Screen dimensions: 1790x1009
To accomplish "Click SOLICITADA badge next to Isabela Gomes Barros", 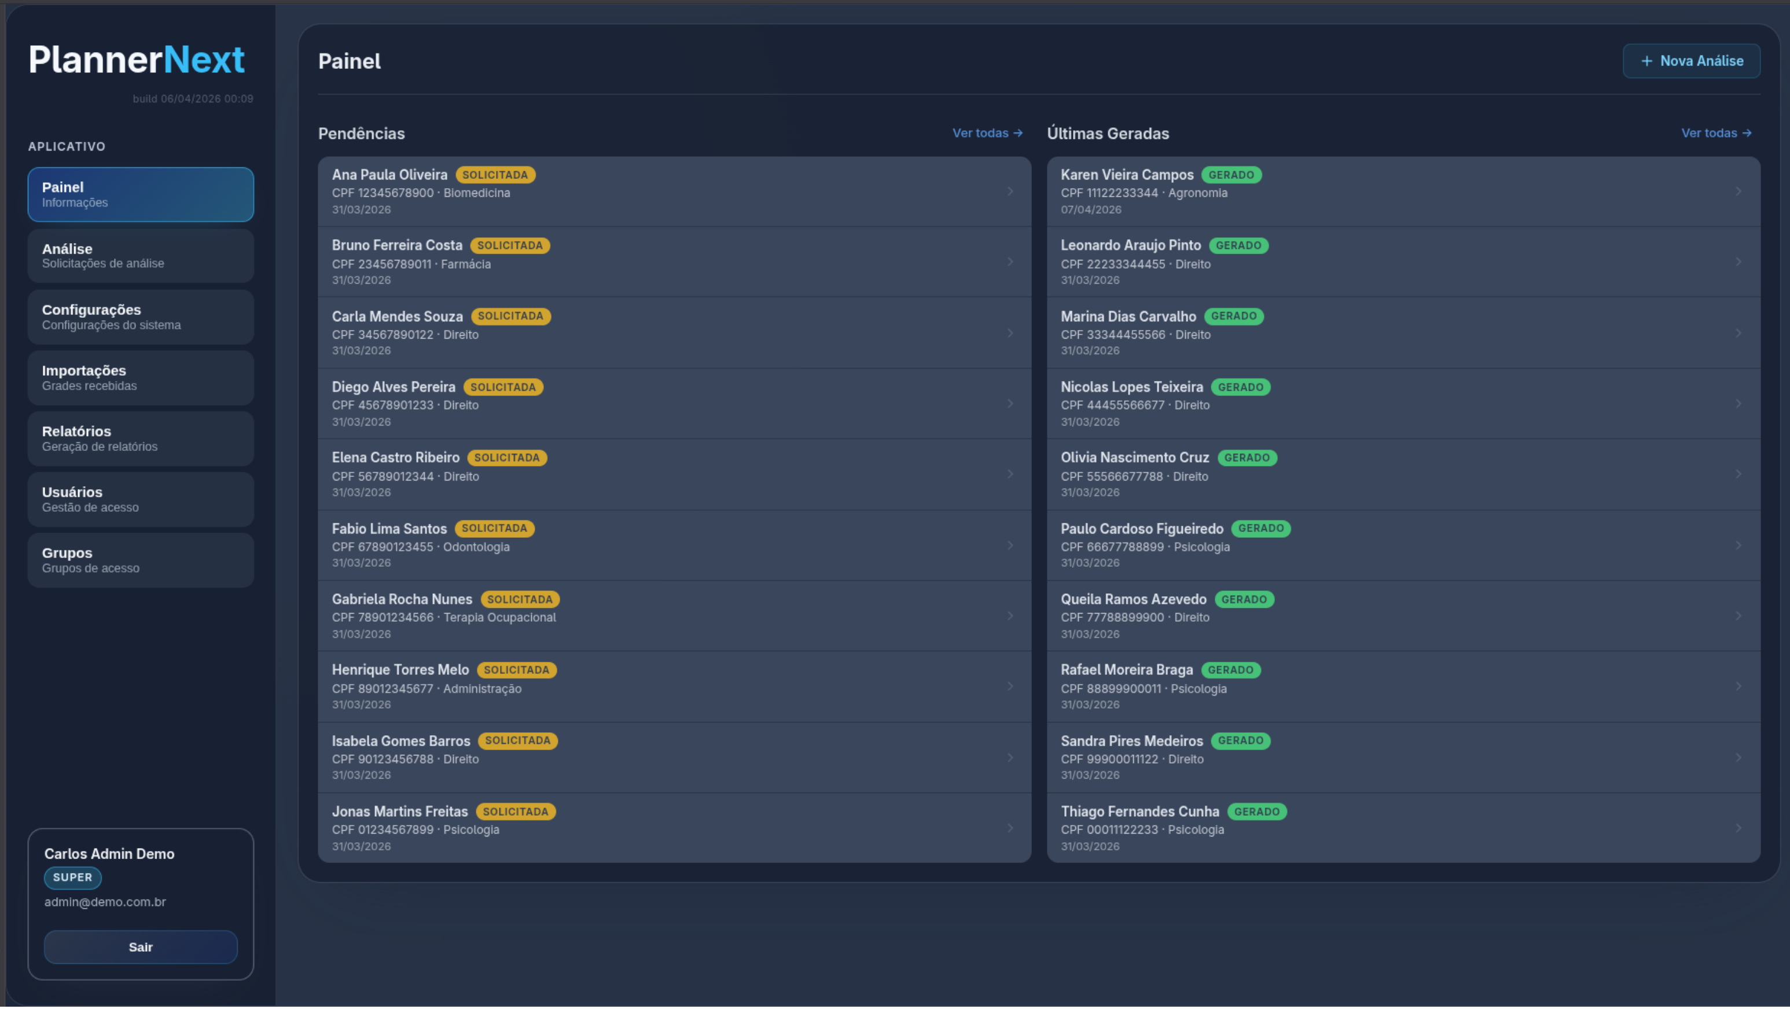I will click(518, 741).
